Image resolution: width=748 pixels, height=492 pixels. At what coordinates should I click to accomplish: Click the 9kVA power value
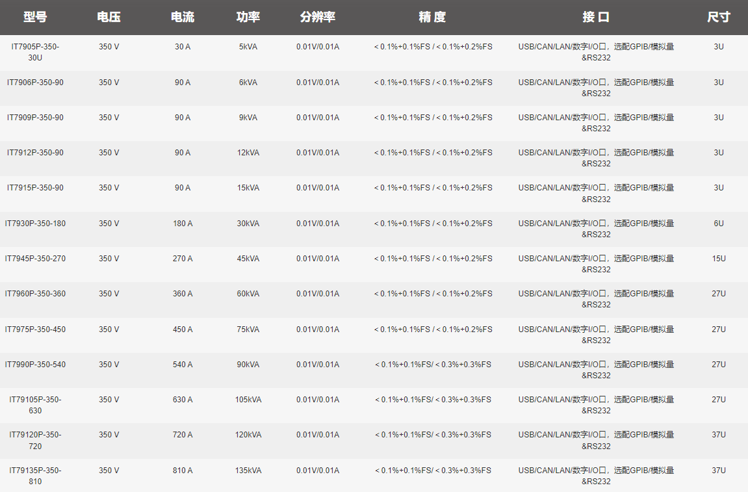[x=248, y=118]
